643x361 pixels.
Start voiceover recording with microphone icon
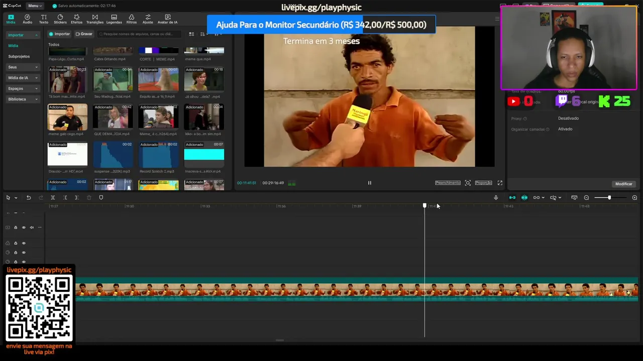click(496, 198)
